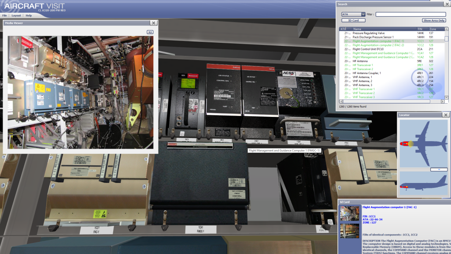The height and width of the screenshot is (254, 451).
Task: Sort the list by Zone column header
Action: tap(436, 29)
